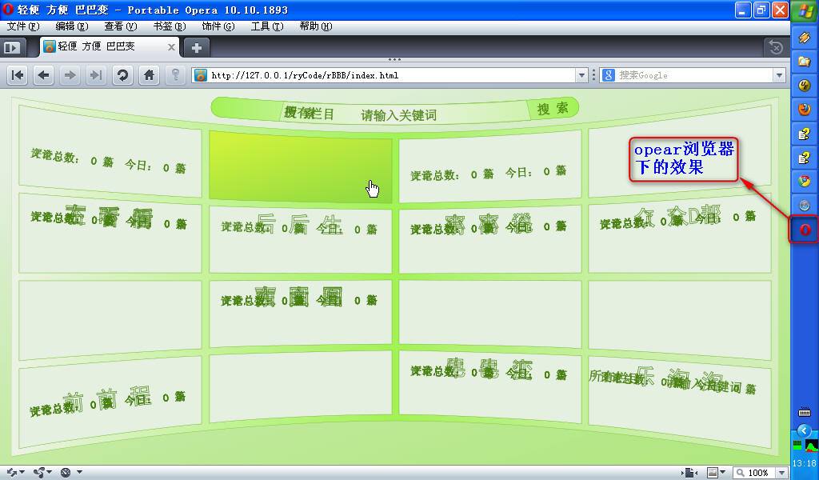Screen dimensions: 819x480
Task: Switch to Firefox in the taskbar
Action: [x=805, y=109]
